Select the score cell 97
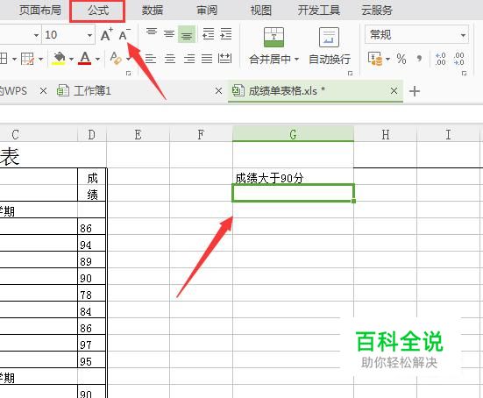 (x=91, y=343)
